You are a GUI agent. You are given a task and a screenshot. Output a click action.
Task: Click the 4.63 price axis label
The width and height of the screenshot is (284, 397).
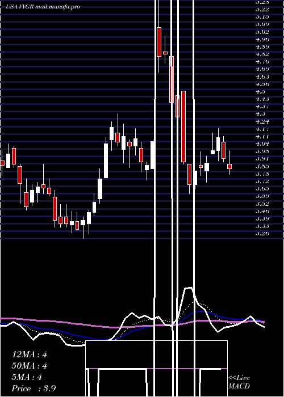tap(262, 77)
